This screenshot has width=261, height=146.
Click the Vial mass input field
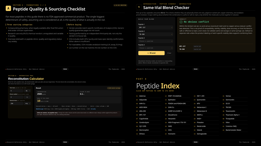tap(16, 91)
